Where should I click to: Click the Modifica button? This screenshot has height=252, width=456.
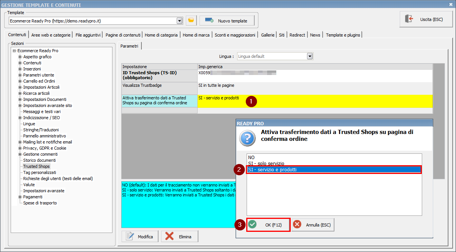141,236
